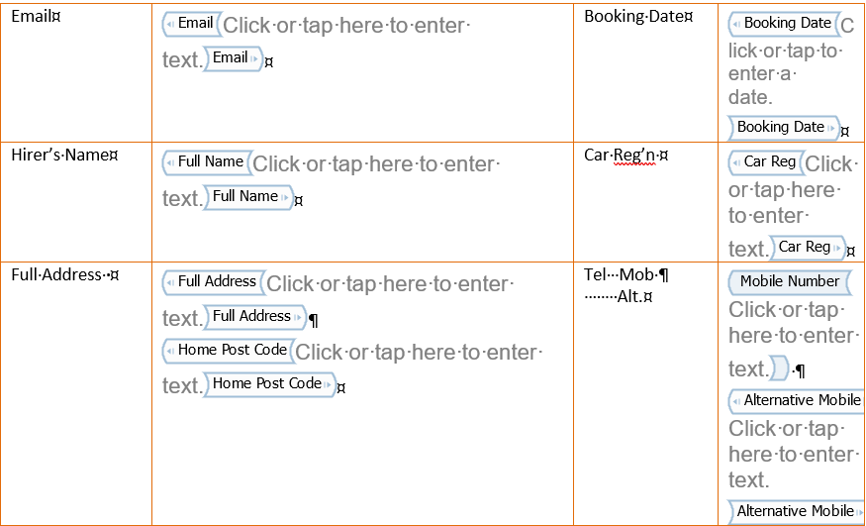The image size is (866, 526).
Task: Click the Email placeholder text field
Action: [x=316, y=42]
